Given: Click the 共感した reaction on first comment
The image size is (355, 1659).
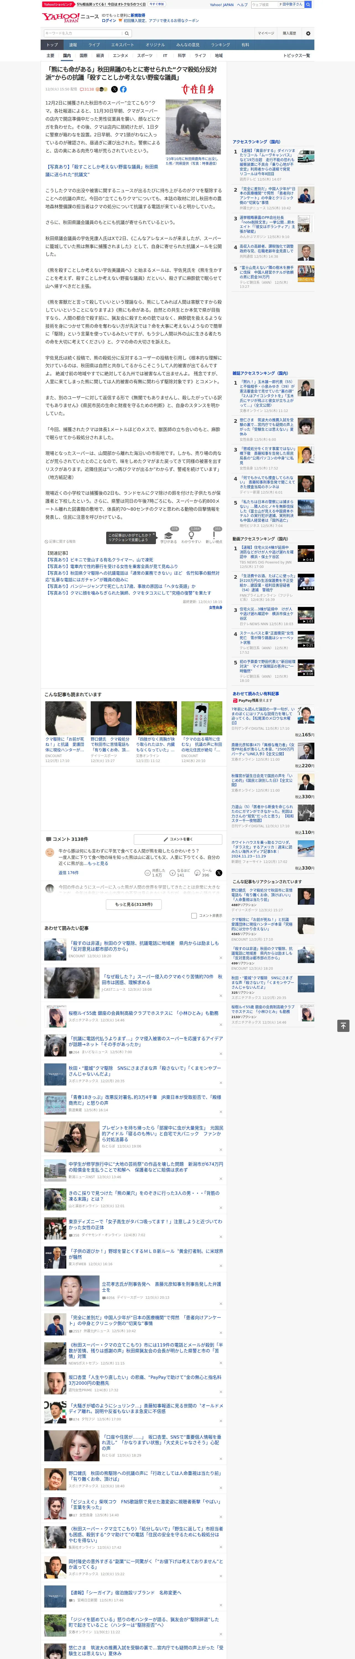Looking at the screenshot, I should pos(155,873).
